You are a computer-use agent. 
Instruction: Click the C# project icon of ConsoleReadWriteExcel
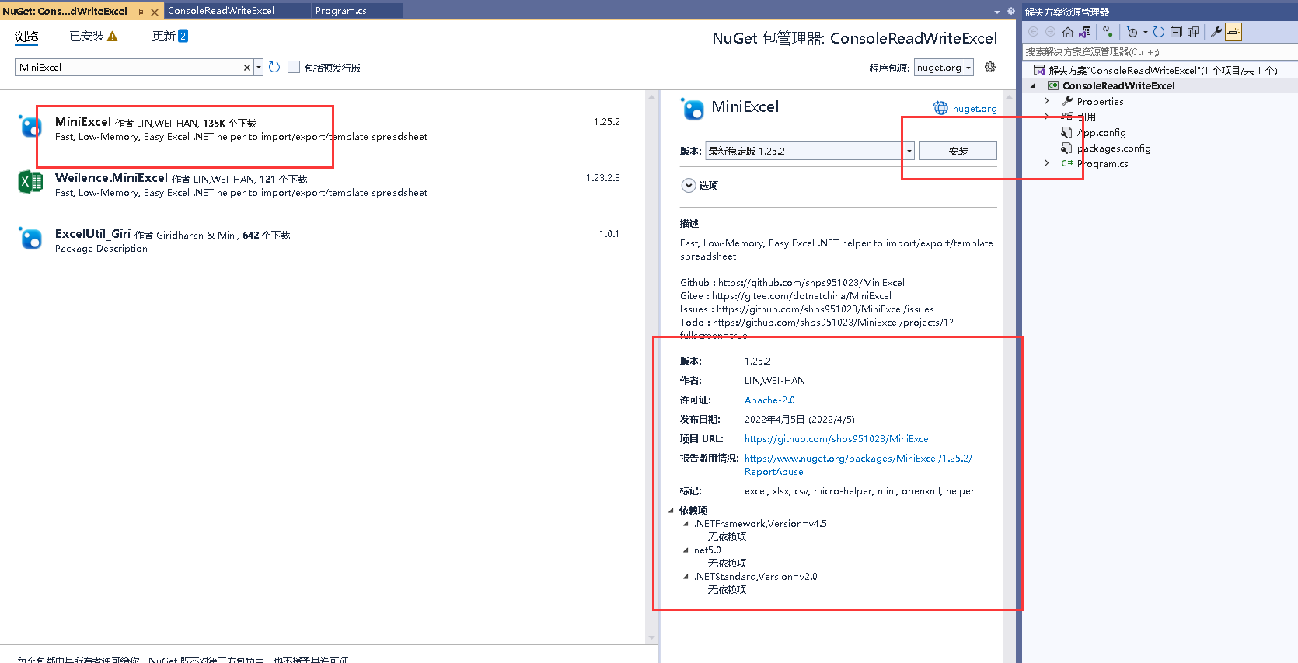(x=1053, y=86)
